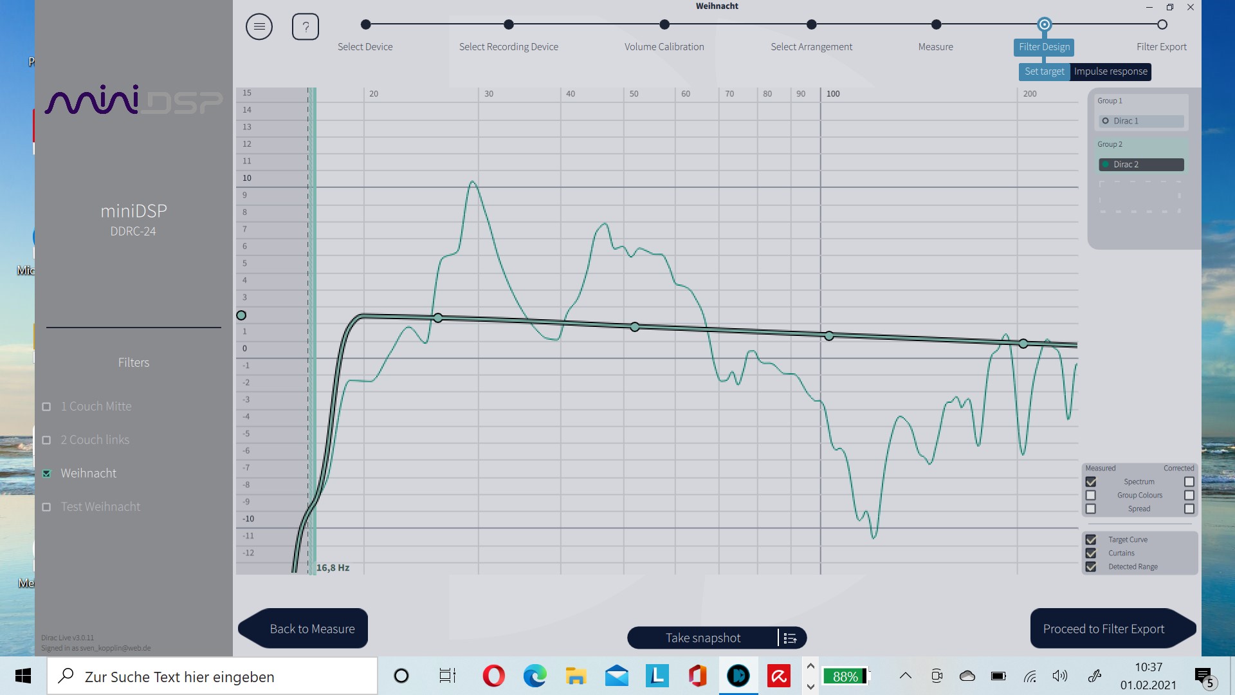The width and height of the screenshot is (1235, 695).
Task: Click the Opera browser taskbar icon
Action: pyautogui.click(x=493, y=676)
